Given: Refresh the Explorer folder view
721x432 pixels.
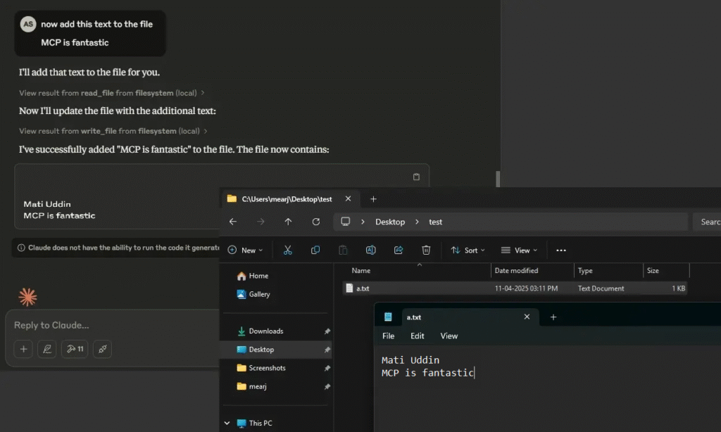Looking at the screenshot, I should click(316, 222).
